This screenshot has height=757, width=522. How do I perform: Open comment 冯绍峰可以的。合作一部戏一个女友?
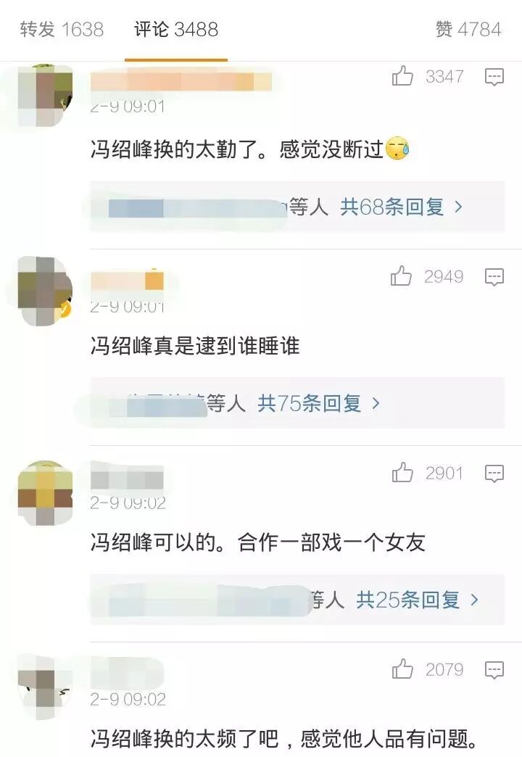pos(258,542)
